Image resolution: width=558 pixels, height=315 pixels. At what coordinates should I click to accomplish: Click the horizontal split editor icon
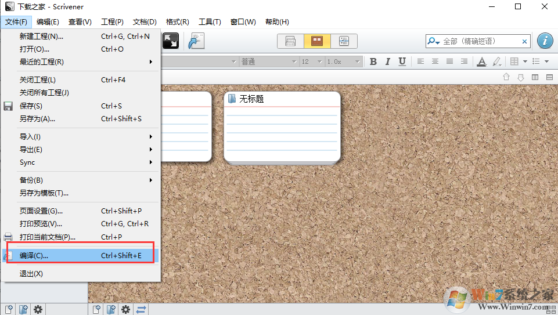tap(549, 77)
